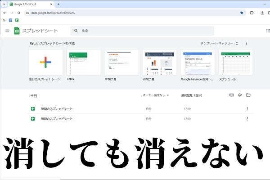270x180 pixels.
Task: Click 新しいスプレッドシートを作成 heading
Action: pyautogui.click(x=52, y=43)
